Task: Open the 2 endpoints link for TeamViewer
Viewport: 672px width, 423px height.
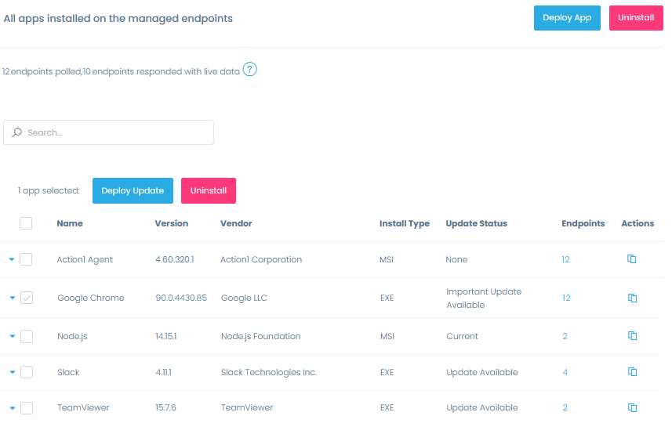Action: pyautogui.click(x=565, y=407)
